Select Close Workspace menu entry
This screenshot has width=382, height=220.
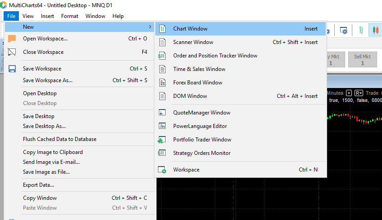pyautogui.click(x=80, y=52)
